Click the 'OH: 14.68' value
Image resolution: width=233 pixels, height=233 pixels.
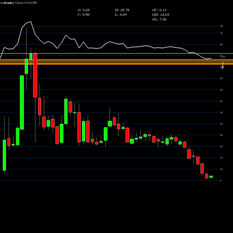[161, 15]
